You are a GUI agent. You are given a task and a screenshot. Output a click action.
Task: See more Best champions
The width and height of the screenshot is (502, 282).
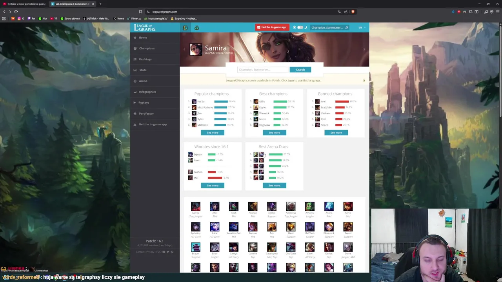(274, 132)
